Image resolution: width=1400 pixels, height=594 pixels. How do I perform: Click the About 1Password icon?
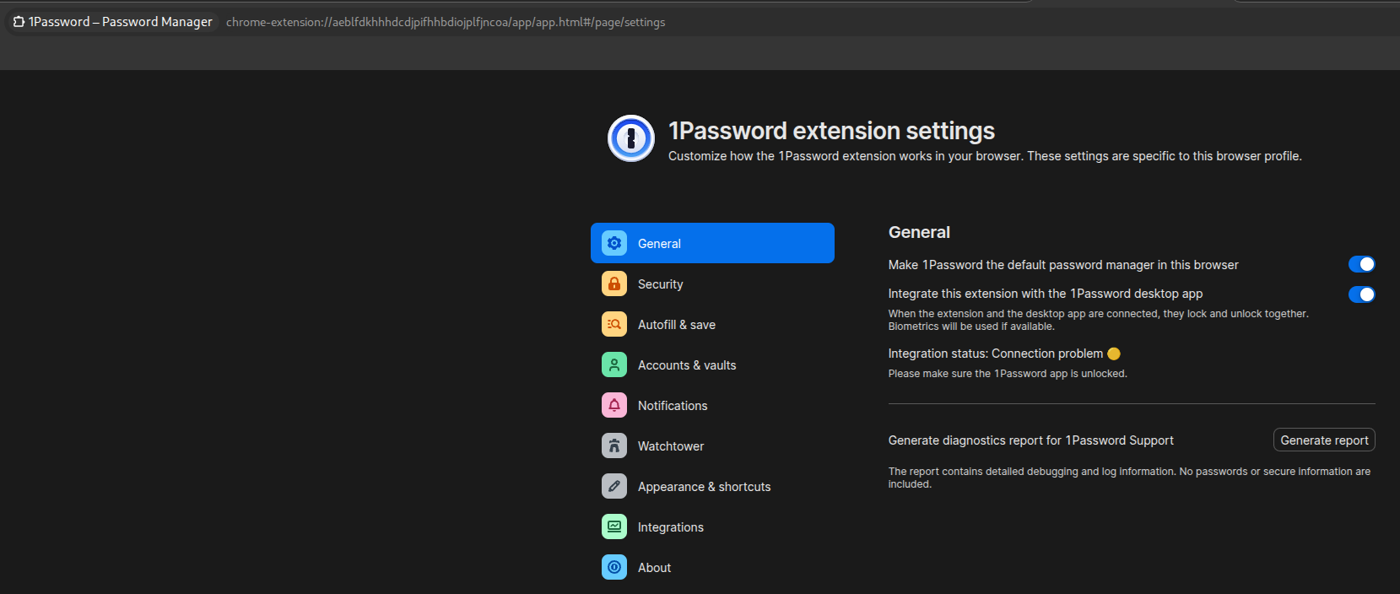coord(614,567)
